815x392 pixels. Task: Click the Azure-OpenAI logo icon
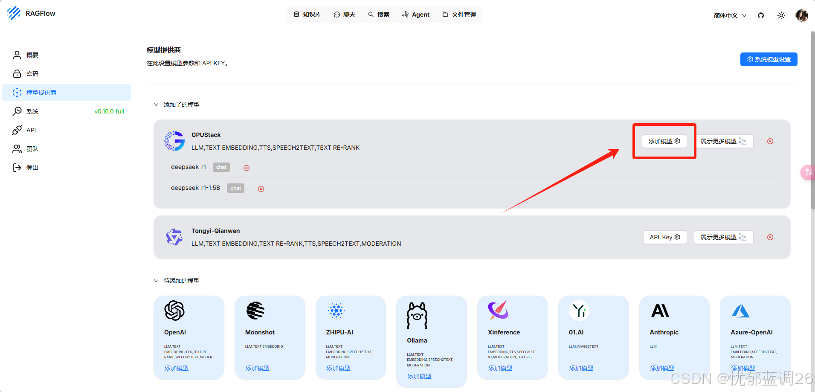pyautogui.click(x=741, y=311)
